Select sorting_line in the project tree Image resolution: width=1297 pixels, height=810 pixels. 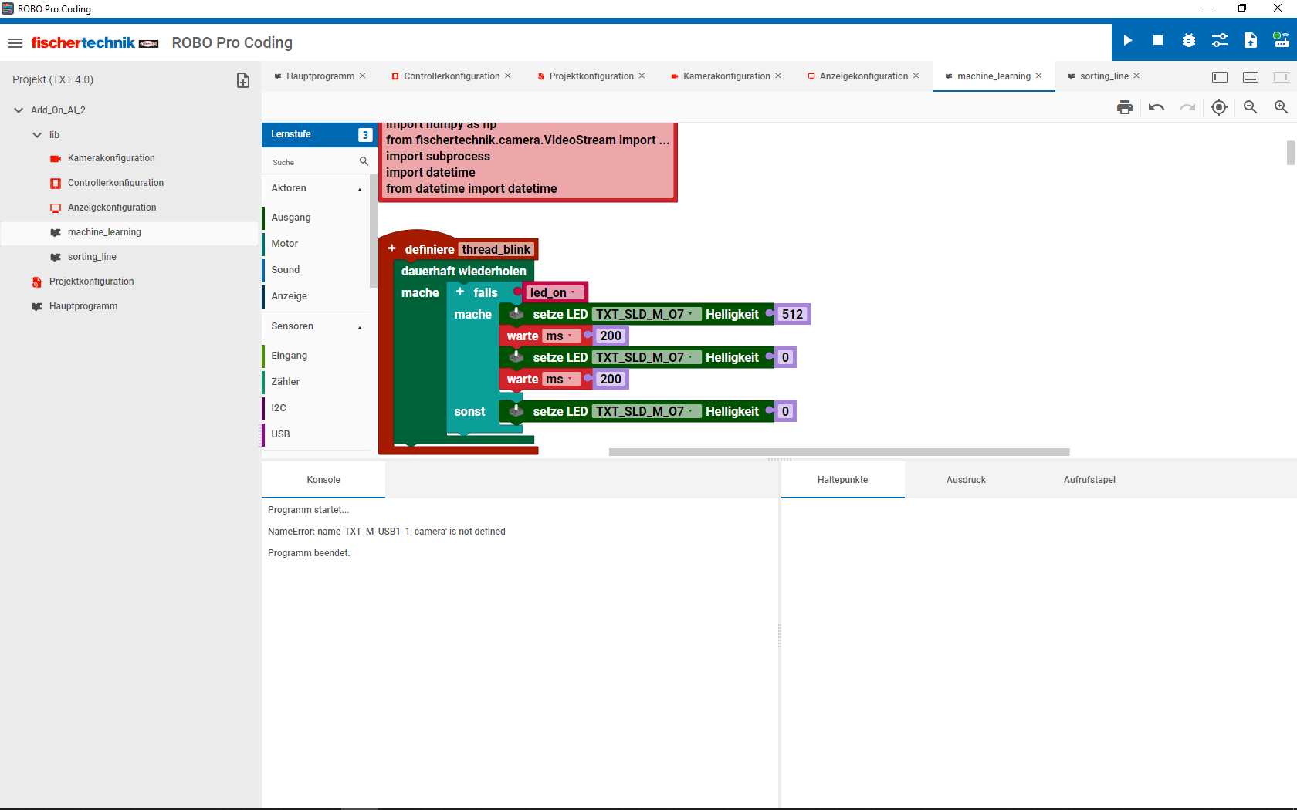coord(92,257)
